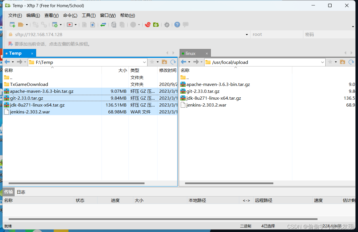
Task: Switch to the 传输 transfer tab
Action: point(9,192)
